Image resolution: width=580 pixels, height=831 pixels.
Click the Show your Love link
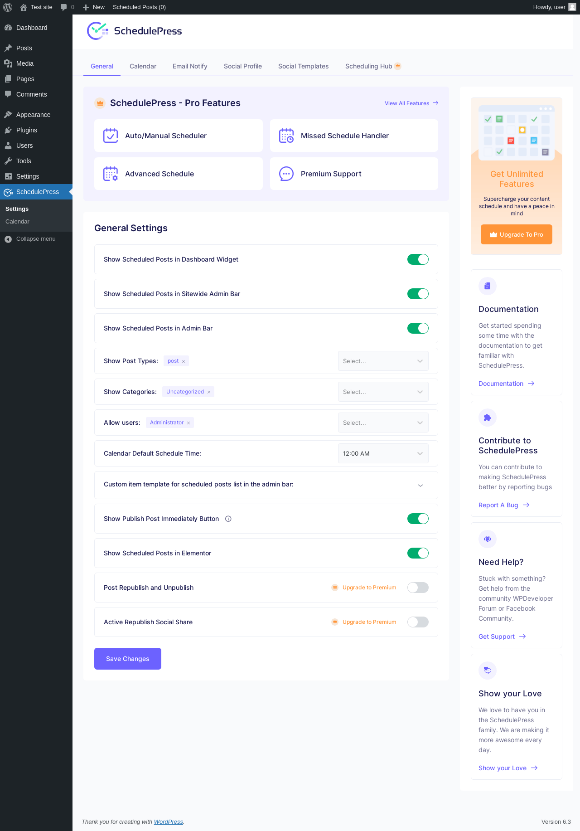click(508, 768)
